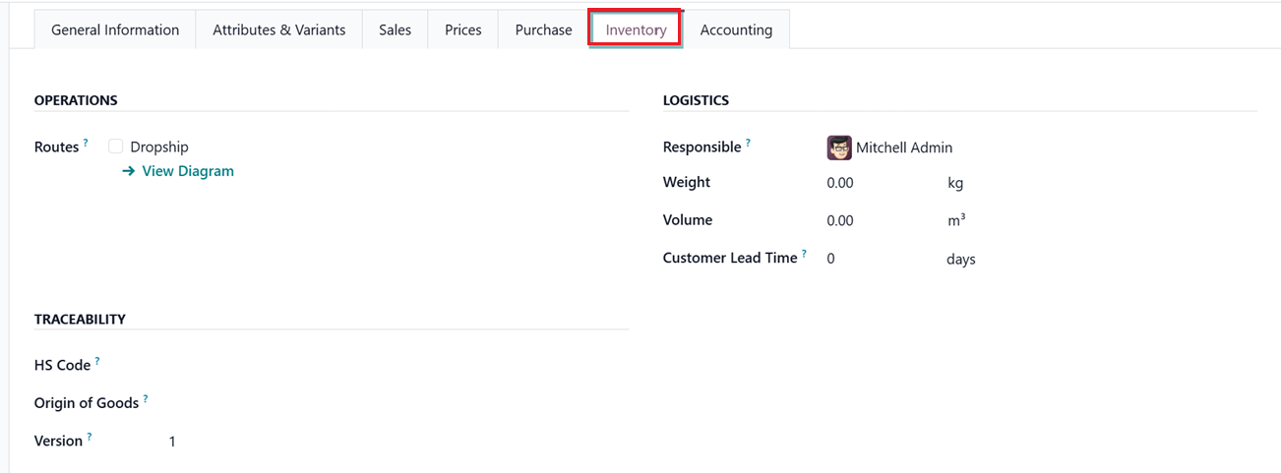This screenshot has height=473, width=1281.
Task: Click help tooltip icon next to Routes
Action: tap(86, 143)
